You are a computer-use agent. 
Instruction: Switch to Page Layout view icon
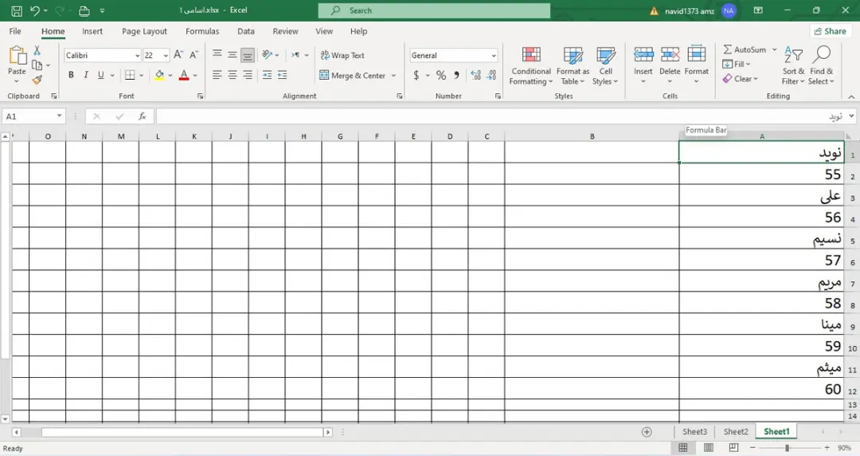tap(708, 448)
